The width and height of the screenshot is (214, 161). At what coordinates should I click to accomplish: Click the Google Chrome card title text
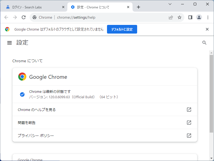pyautogui.click(x=48, y=77)
